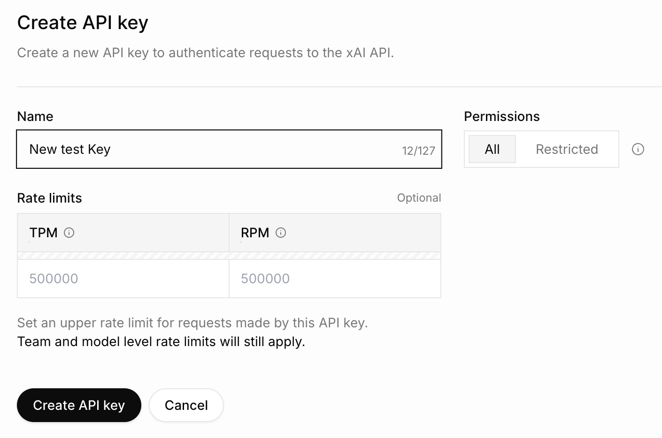Click the info icon beside the RPM header

(280, 233)
